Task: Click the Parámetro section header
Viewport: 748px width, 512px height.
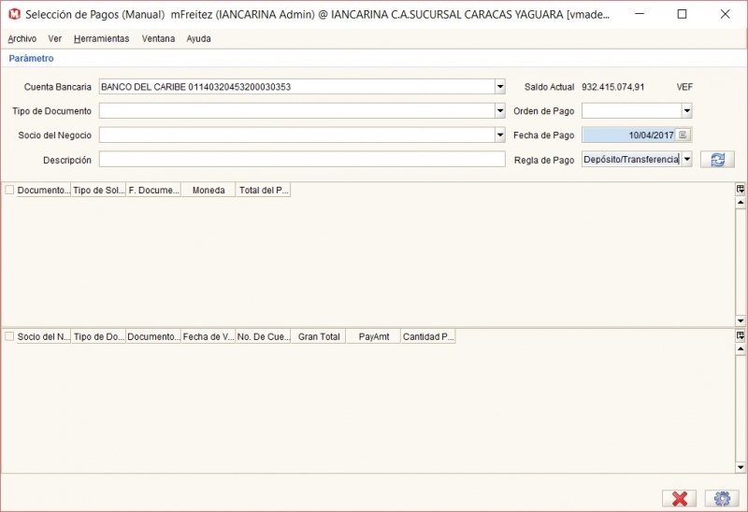Action: tap(31, 58)
